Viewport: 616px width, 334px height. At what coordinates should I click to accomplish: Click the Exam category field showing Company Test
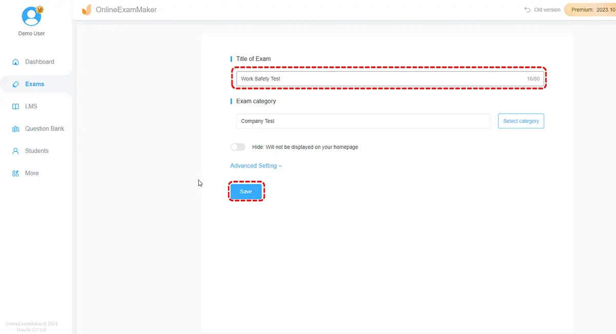click(363, 121)
